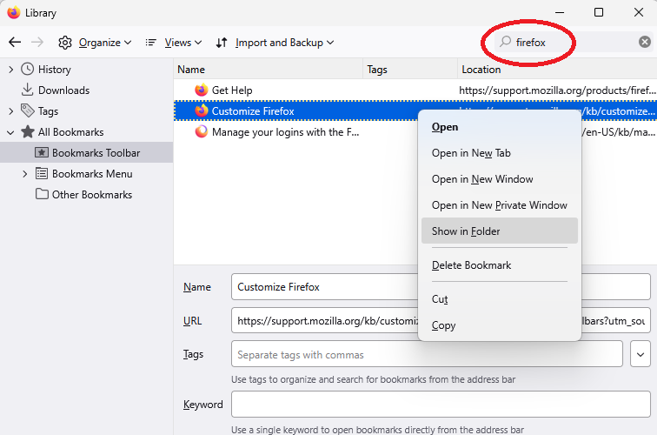
Task: Collapse the All Bookmarks node
Action: [x=11, y=132]
